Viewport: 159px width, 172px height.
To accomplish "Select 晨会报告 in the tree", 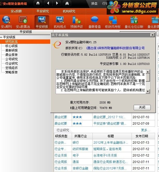I will click(x=11, y=55).
